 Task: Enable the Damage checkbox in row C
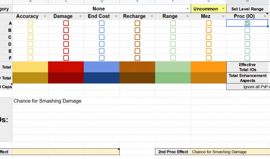coord(66,37)
